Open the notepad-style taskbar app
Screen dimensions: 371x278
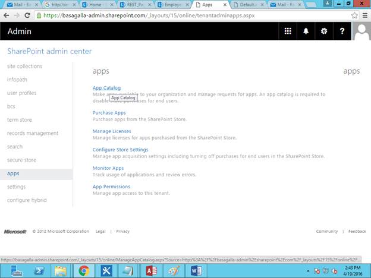(x=128, y=271)
